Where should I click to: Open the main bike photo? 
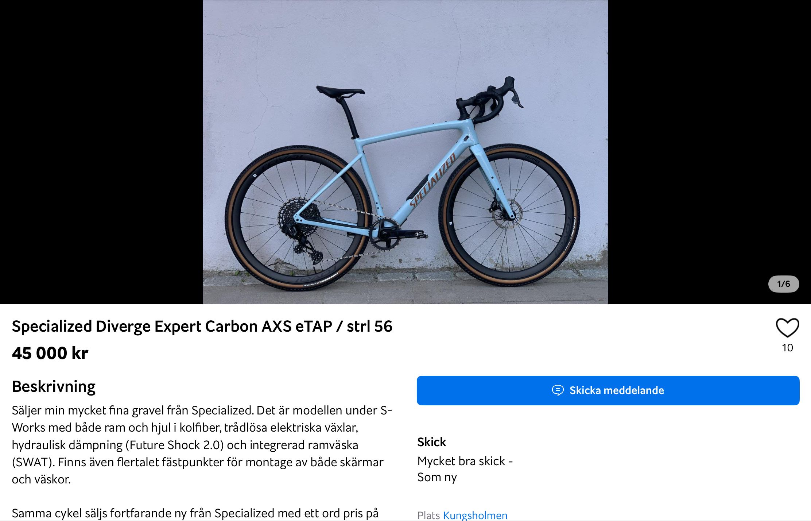tap(405, 152)
